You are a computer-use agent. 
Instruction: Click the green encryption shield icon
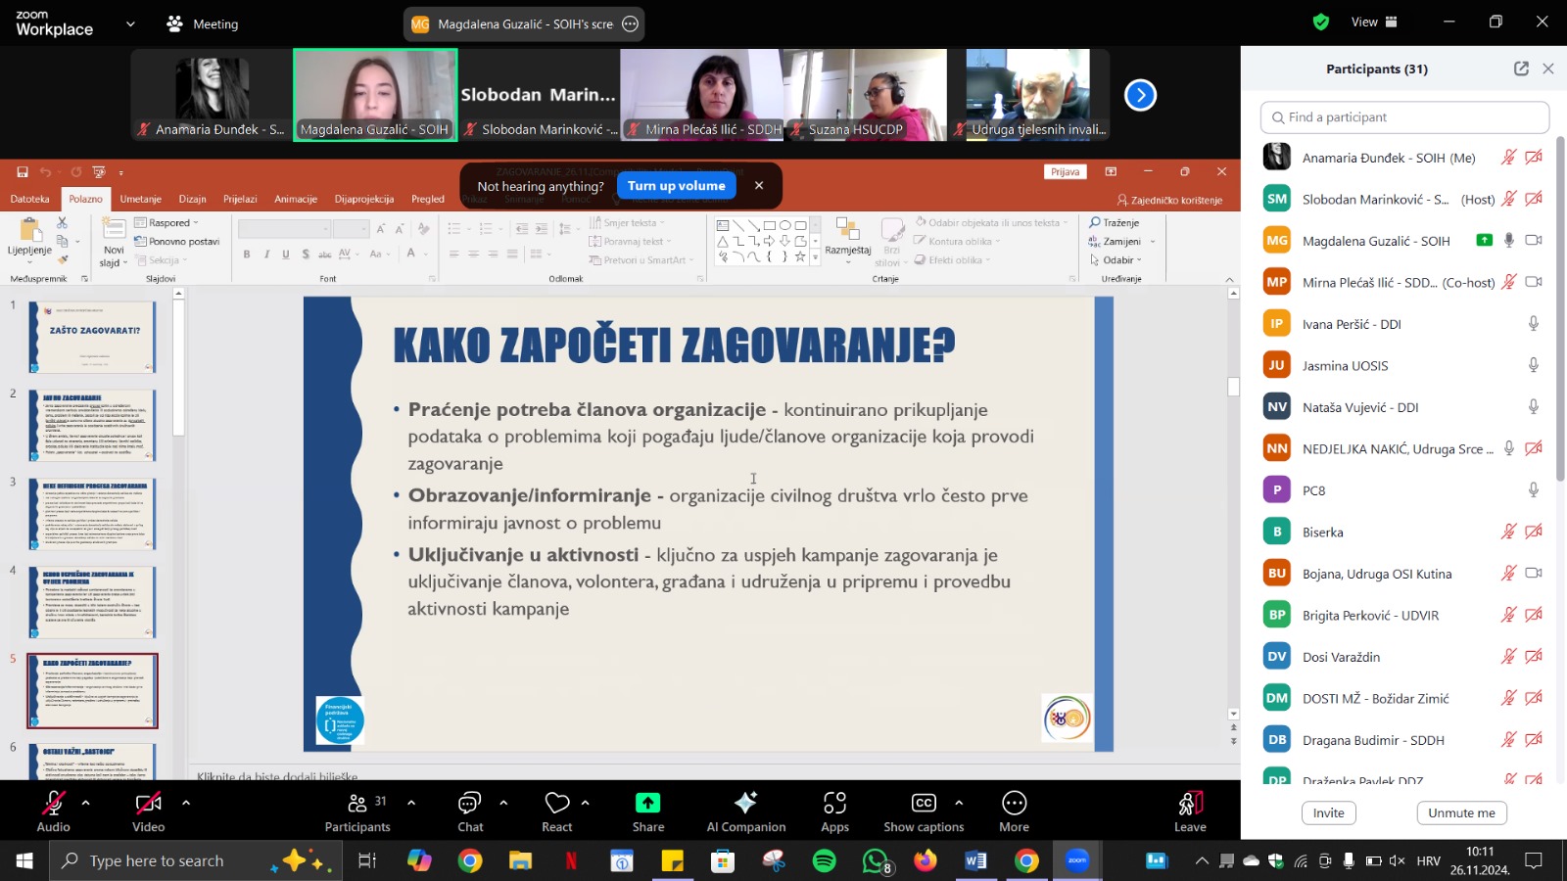[x=1321, y=22]
